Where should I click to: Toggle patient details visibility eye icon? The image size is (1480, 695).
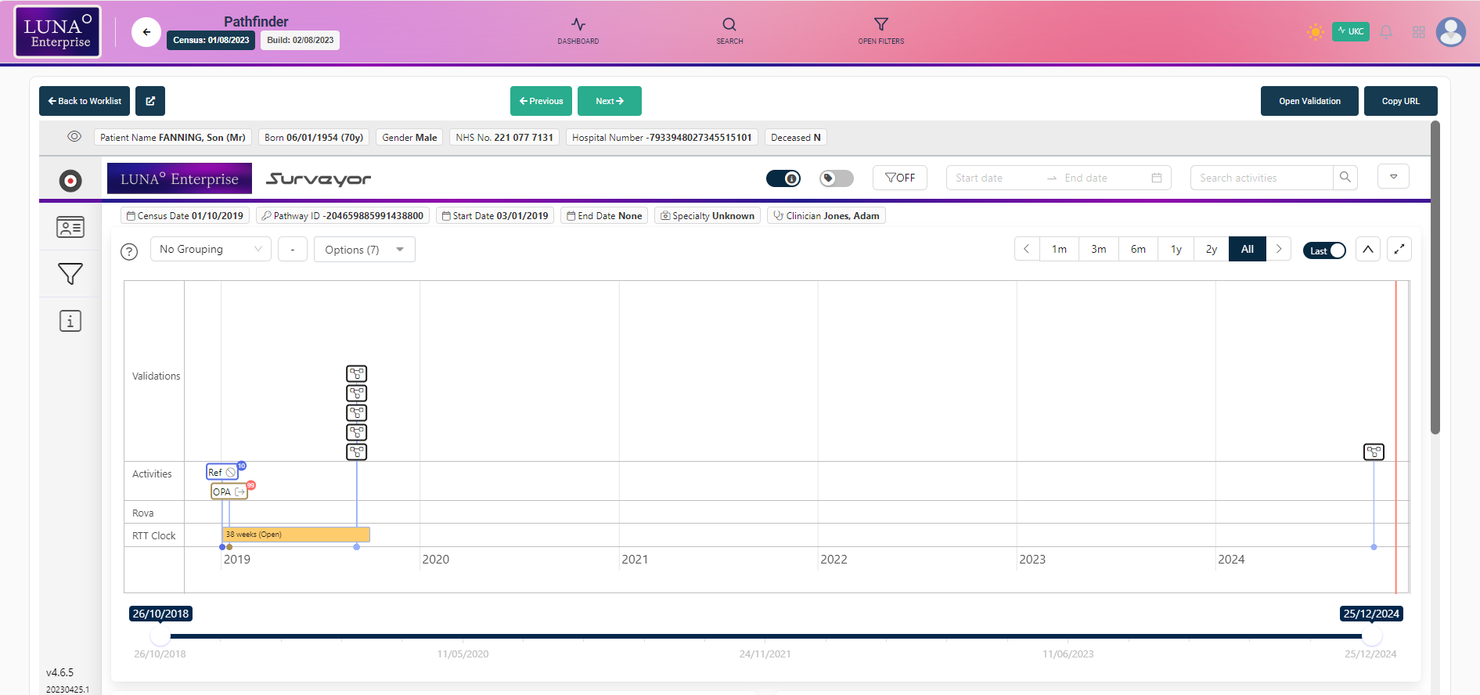(74, 137)
